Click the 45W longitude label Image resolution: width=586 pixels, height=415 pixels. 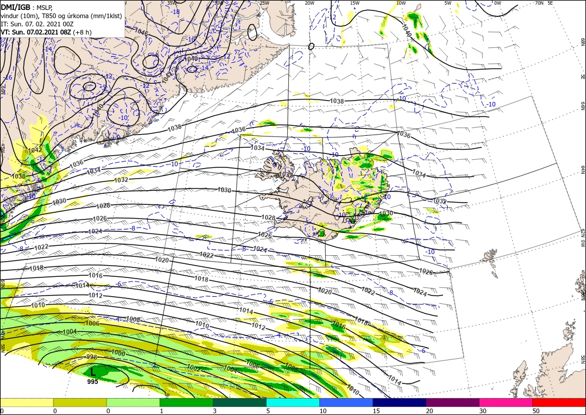coord(2,148)
